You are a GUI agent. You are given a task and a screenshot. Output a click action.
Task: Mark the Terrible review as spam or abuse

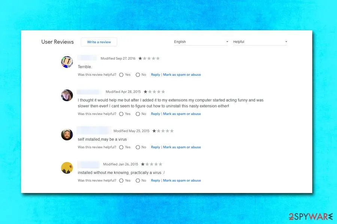[x=182, y=75]
